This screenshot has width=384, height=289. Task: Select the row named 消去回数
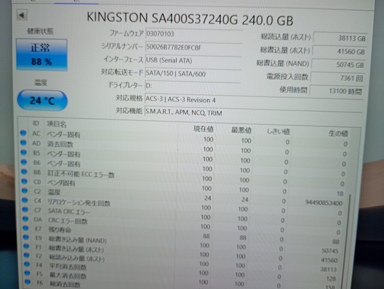60,144
